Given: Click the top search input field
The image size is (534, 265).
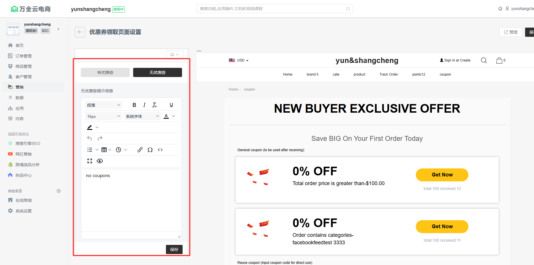Looking at the screenshot, I should coord(272,9).
